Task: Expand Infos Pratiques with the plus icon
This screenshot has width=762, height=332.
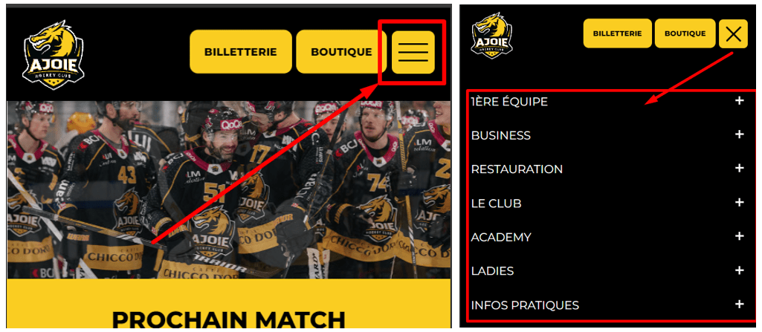Action: [739, 305]
